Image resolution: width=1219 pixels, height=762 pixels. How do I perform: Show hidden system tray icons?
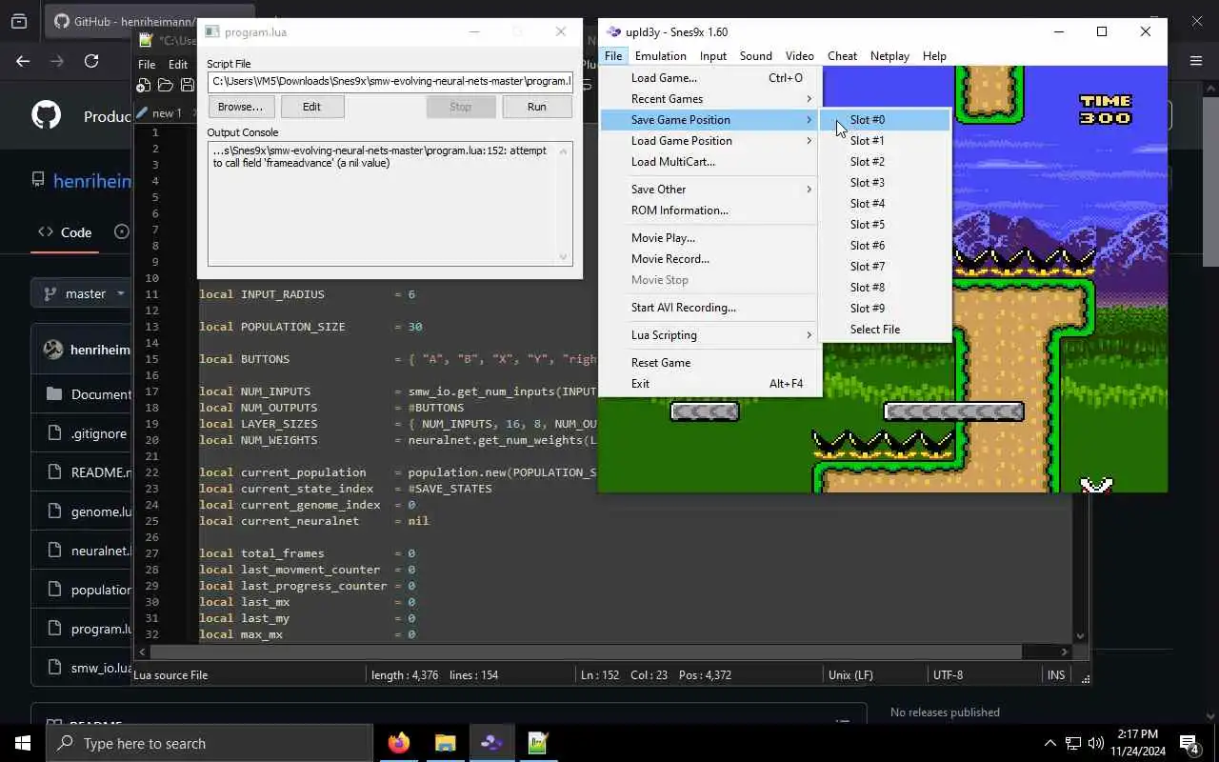coord(1050,743)
